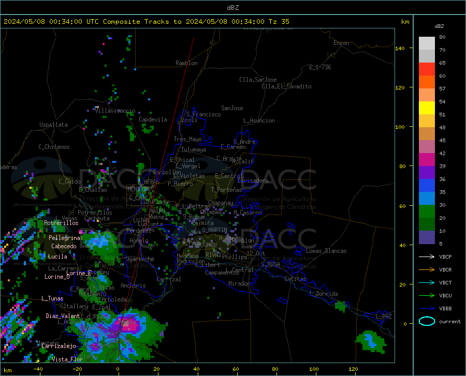Image resolution: width=466 pixels, height=376 pixels.
Task: Pick the orange 60 dBZ color swatch
Action: coord(427,82)
